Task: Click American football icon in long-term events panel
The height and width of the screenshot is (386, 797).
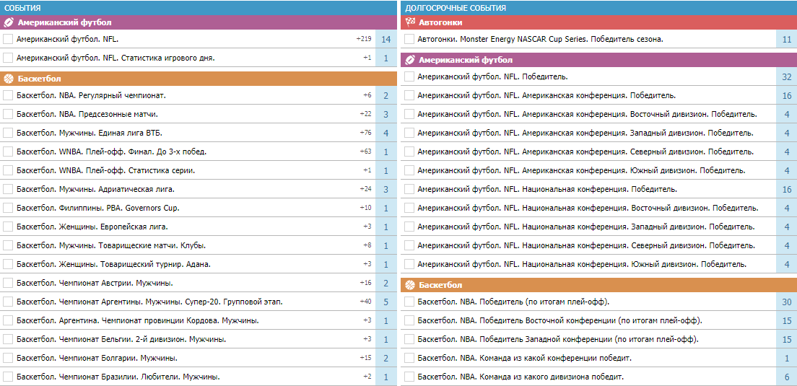Action: coord(409,60)
